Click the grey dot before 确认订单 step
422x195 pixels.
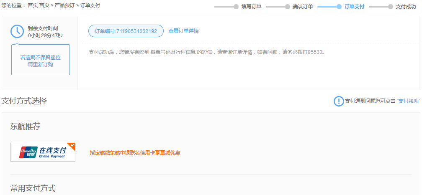[288, 7]
